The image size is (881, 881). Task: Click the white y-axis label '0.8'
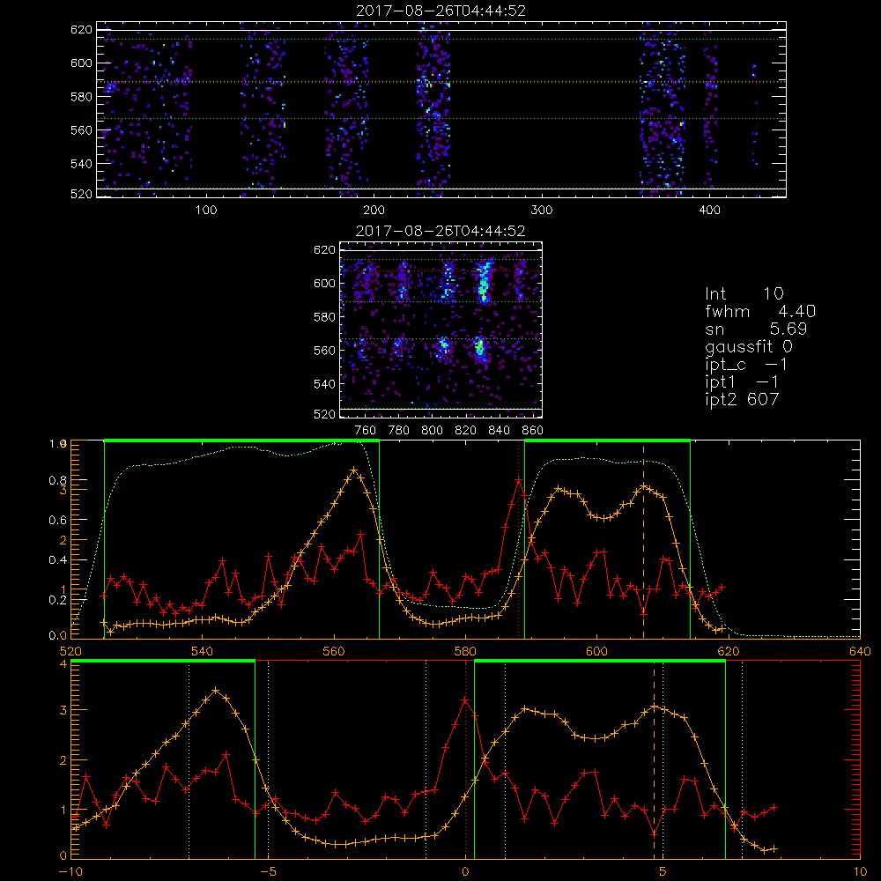(57, 480)
